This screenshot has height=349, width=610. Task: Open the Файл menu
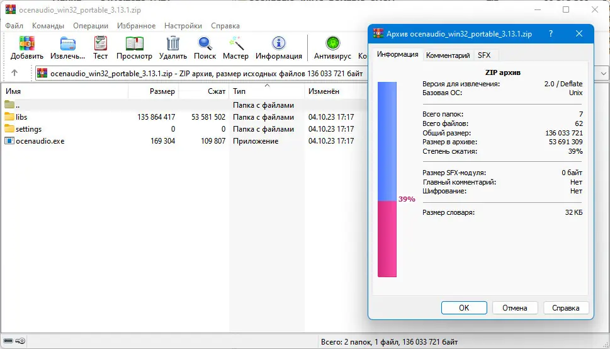(x=14, y=26)
